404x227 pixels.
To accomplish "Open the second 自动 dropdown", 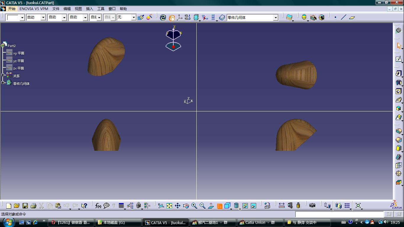I will point(64,17).
